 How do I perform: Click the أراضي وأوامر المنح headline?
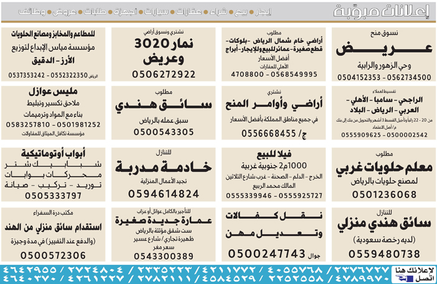[x=274, y=104]
